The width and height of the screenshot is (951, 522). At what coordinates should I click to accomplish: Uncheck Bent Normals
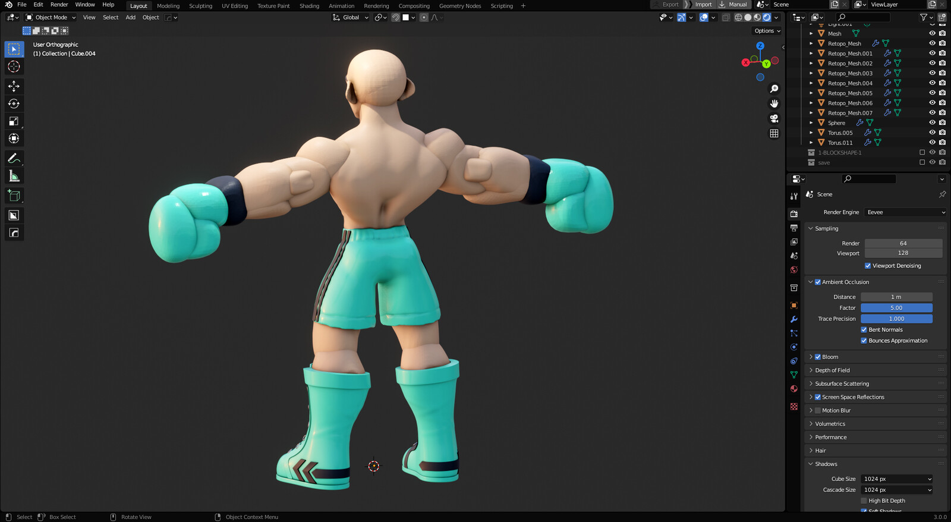click(x=864, y=329)
